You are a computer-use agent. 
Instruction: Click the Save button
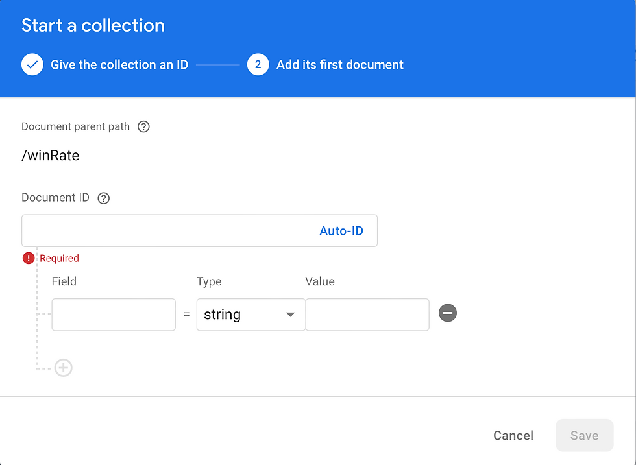tap(585, 435)
